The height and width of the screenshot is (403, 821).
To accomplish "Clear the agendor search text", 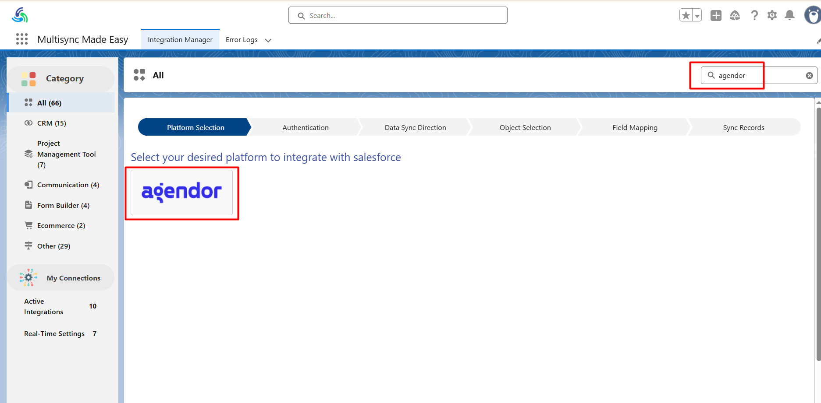I will [809, 76].
